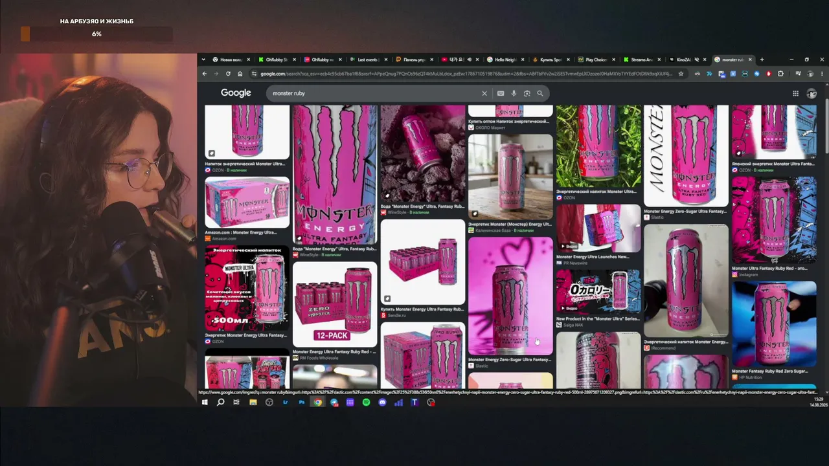Open Telegram from the taskbar
Screen dimensions: 829x466
[334, 402]
